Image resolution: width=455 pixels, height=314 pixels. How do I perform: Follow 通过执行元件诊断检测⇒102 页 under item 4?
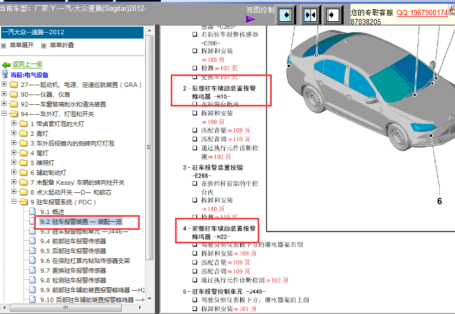pyautogui.click(x=245, y=280)
